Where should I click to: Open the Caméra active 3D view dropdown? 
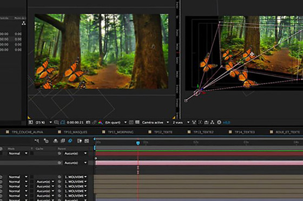pos(155,122)
